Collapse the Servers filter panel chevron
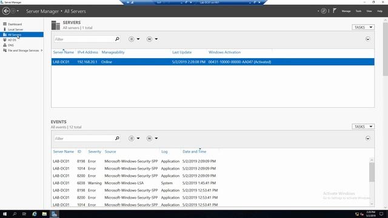Image resolution: width=388 pixels, height=218 pixels. pyautogui.click(x=368, y=39)
